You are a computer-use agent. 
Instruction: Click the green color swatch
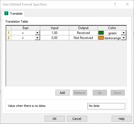pos(101,33)
